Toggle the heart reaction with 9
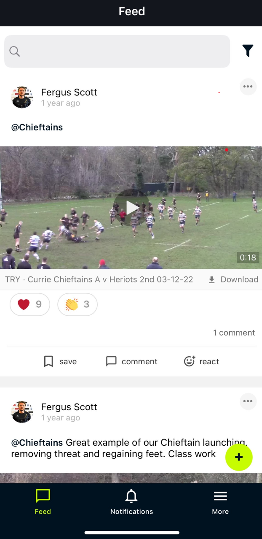Viewport: 262px width, 539px height. (30, 304)
